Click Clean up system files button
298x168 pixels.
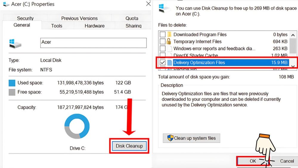(191, 138)
